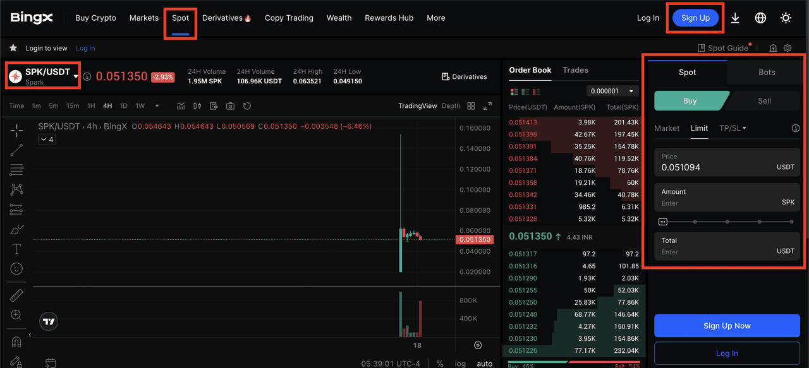809x368 pixels.
Task: Open the Spot Guide link
Action: click(x=723, y=48)
